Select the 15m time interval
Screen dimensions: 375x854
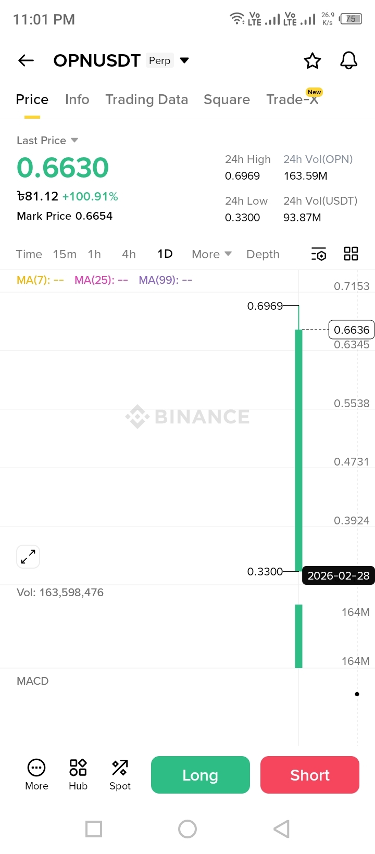click(65, 254)
